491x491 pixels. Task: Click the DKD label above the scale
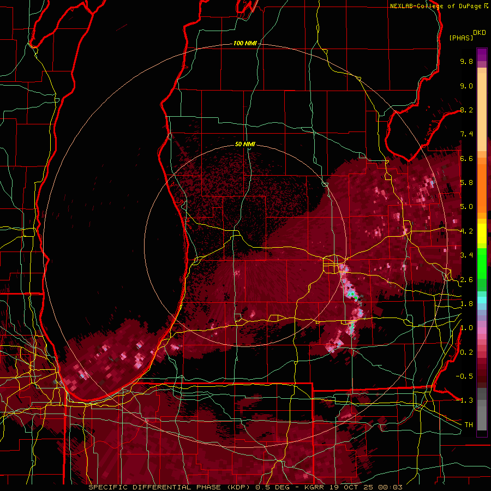(x=479, y=33)
